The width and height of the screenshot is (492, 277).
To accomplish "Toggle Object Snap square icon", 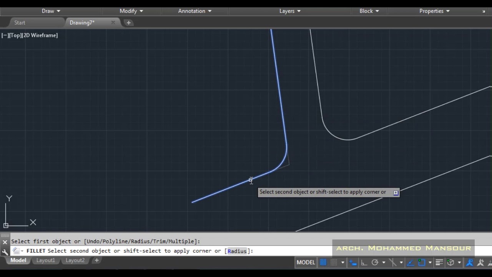I will pos(422,262).
